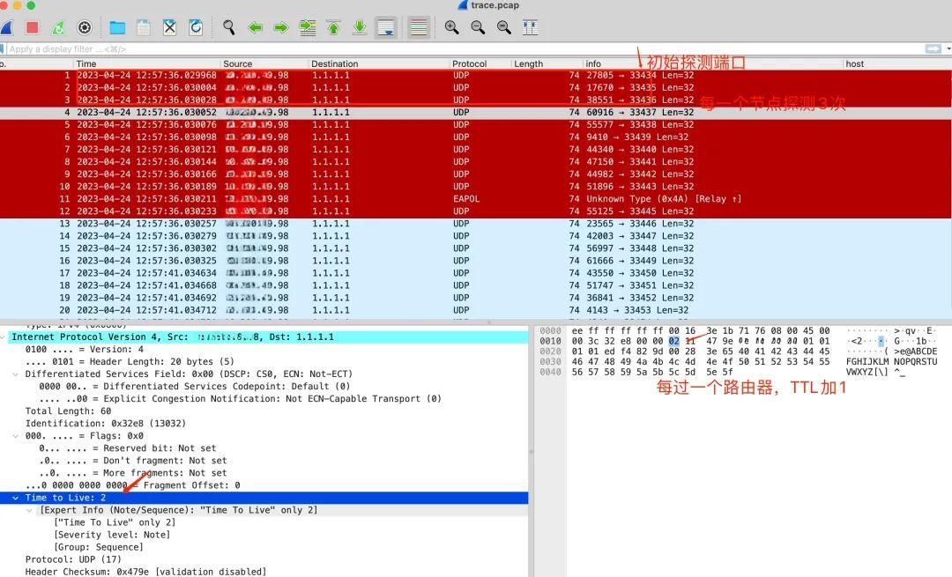Stop the running packet capture
Viewport: 952px width, 577px height.
click(x=33, y=27)
